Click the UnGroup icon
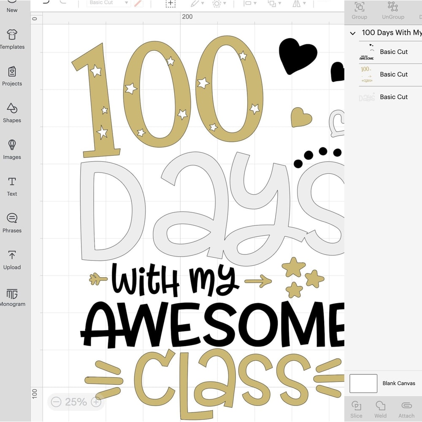422x422 pixels. (x=393, y=10)
